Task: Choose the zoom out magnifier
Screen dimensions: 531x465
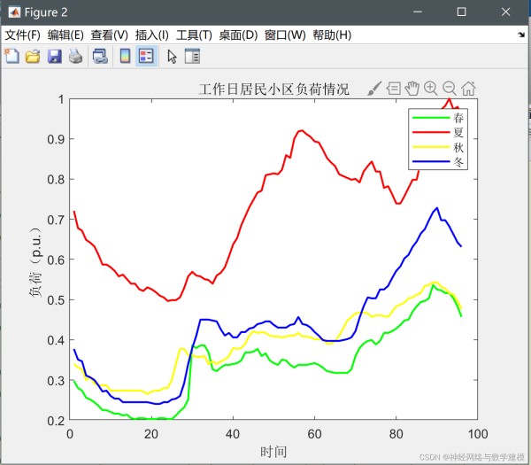Action: pos(450,88)
